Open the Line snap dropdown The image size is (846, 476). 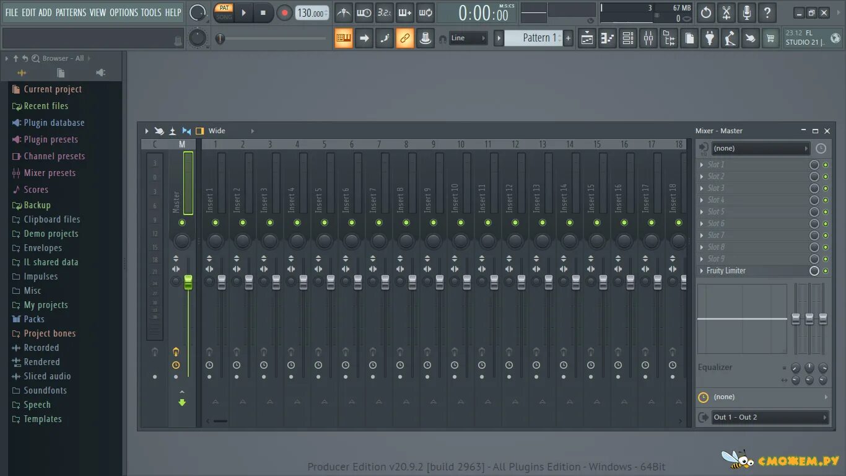[468, 38]
